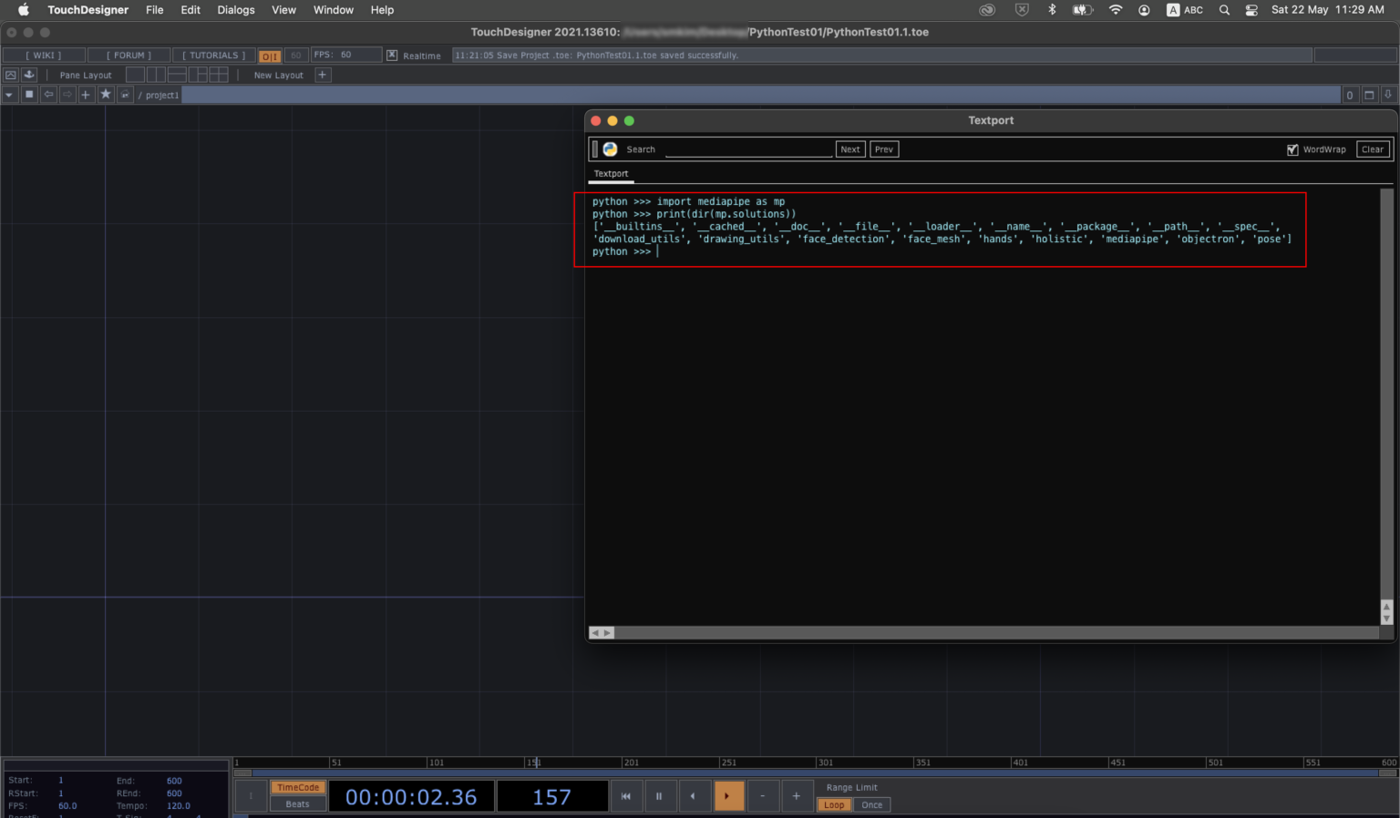Select the Textport tab

[x=611, y=174]
